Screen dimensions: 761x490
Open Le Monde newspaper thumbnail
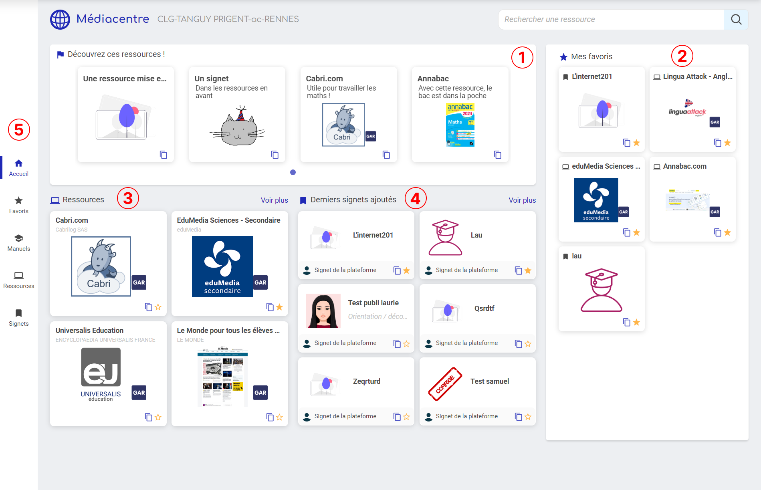pos(222,377)
